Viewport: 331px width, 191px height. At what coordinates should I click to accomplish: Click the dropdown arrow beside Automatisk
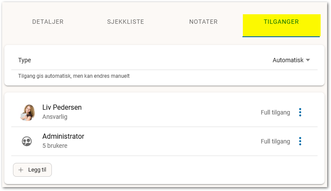click(308, 60)
